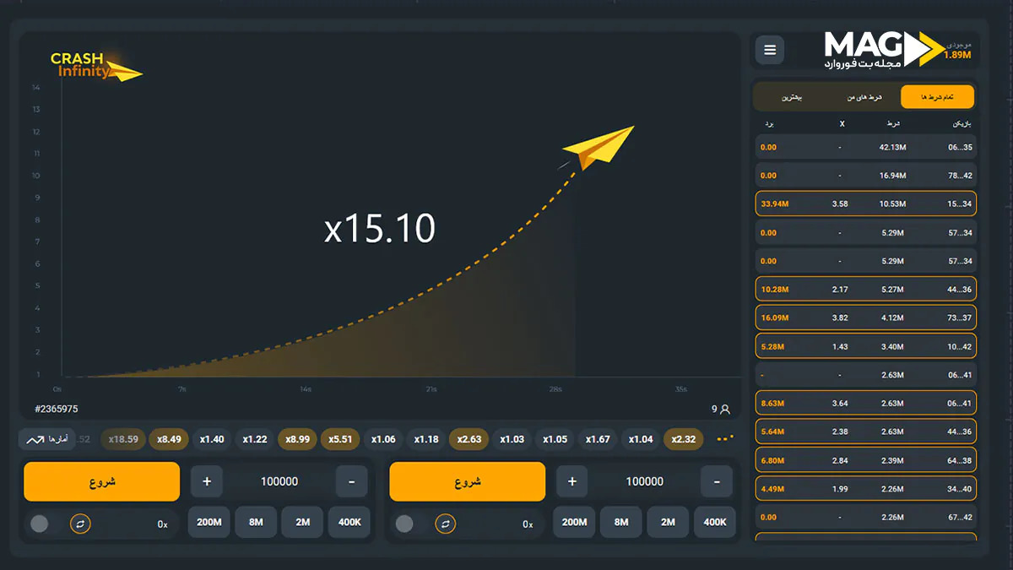
Task: Select the شرط های من (my bets) tab
Action: click(x=864, y=97)
